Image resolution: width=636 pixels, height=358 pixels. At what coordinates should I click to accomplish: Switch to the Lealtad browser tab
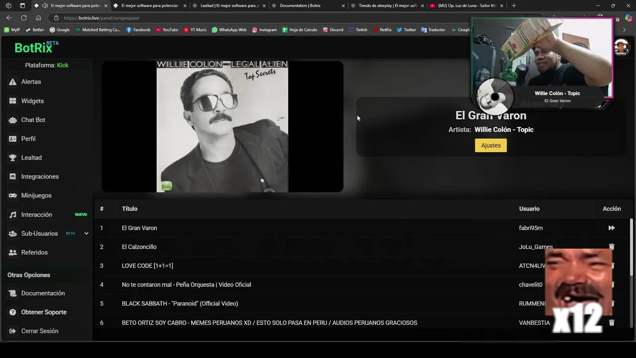(230, 5)
